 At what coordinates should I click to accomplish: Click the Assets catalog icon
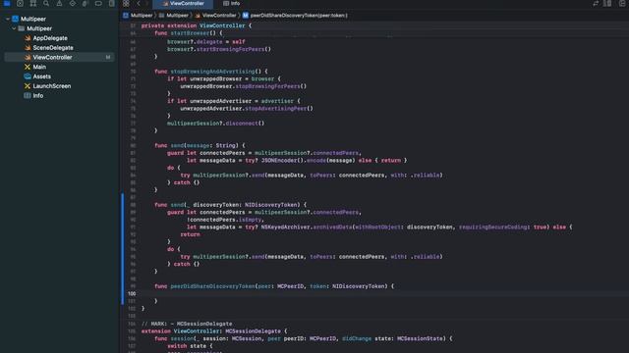click(x=28, y=76)
